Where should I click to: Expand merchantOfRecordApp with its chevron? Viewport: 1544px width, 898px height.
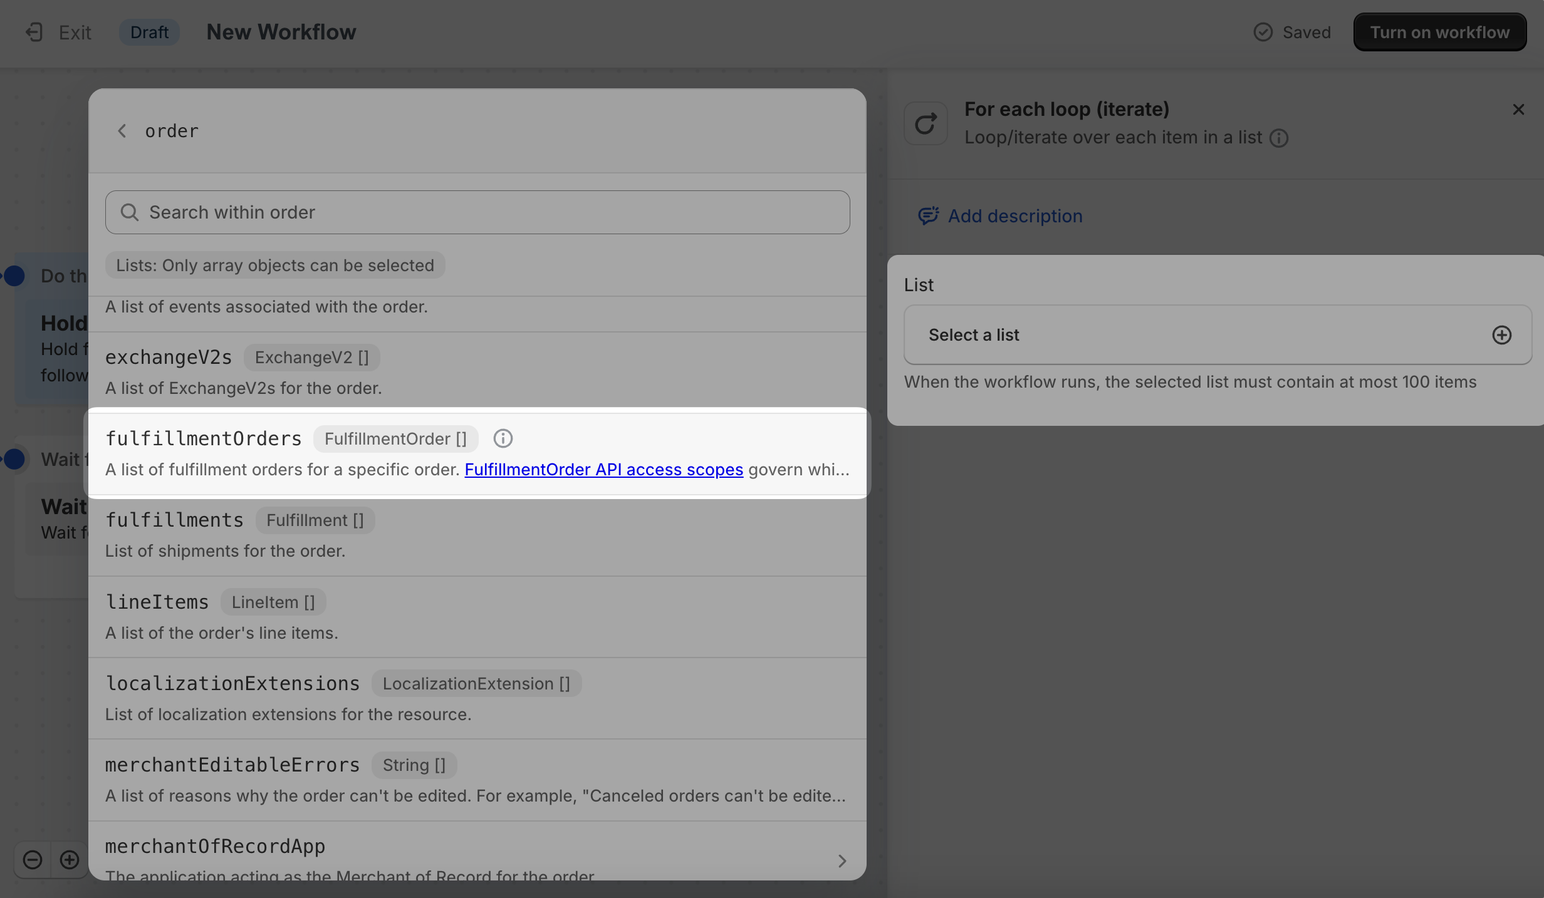point(842,861)
